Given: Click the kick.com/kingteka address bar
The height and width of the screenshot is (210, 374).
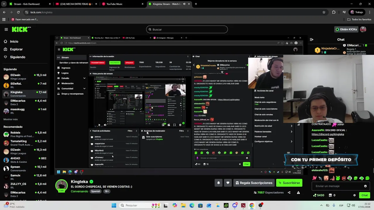Looking at the screenshot, I should (x=172, y=12).
